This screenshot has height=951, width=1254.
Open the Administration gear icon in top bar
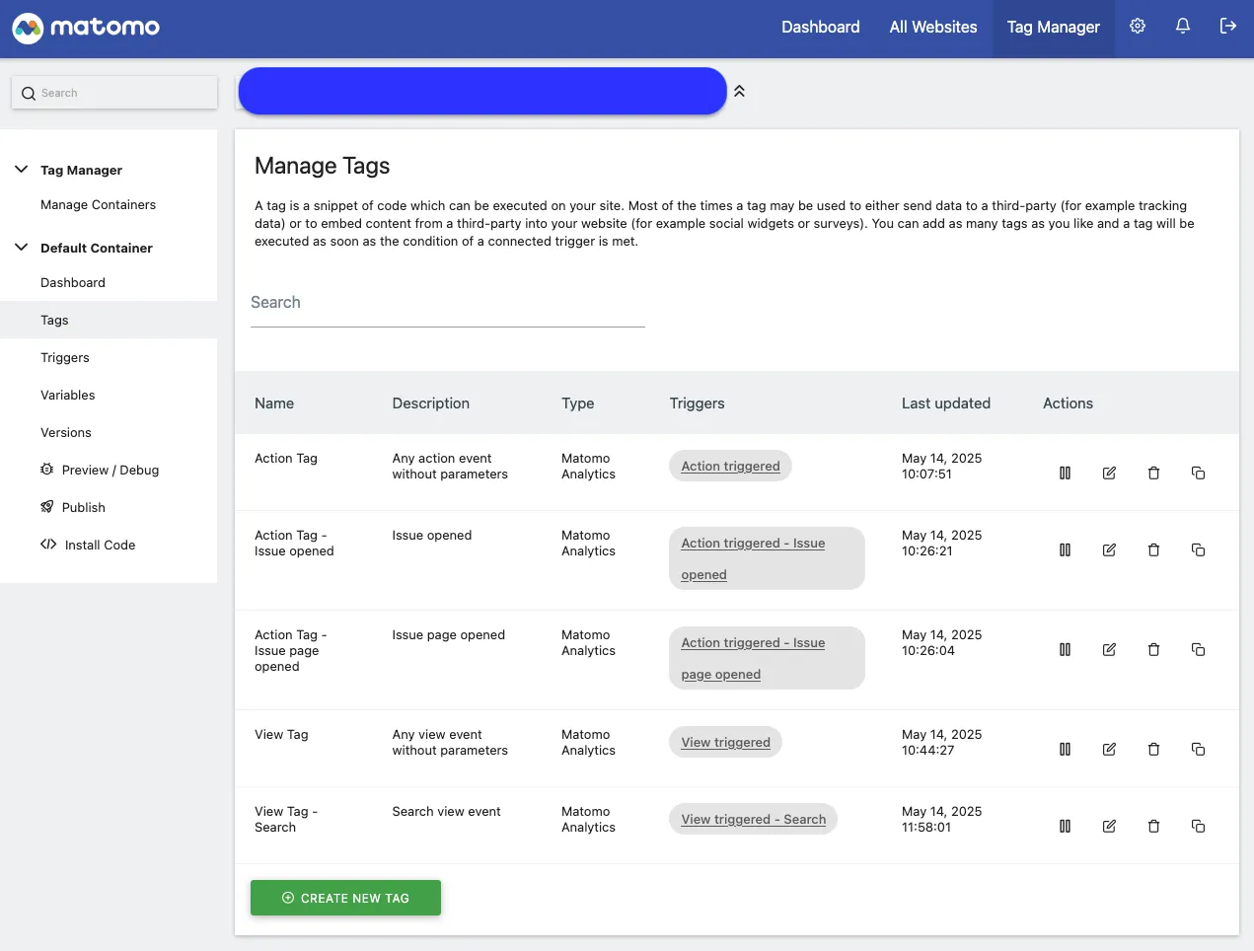[1138, 27]
